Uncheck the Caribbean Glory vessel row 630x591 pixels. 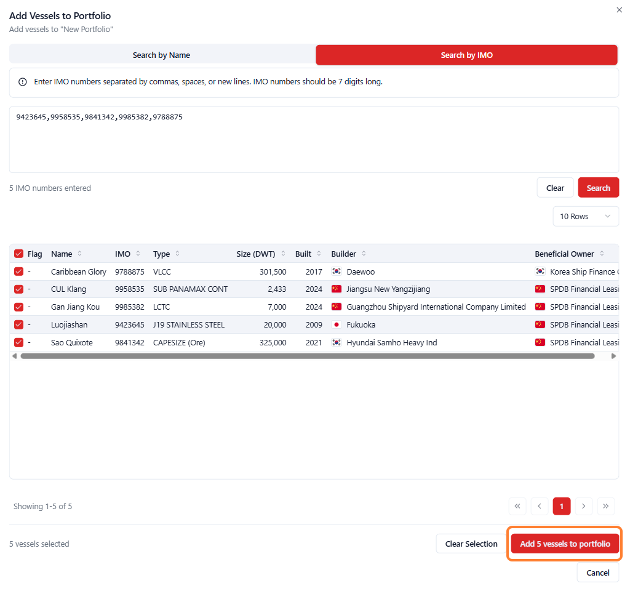(x=18, y=271)
